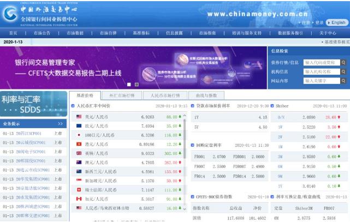The width and height of the screenshot is (350, 222).
Task: Open the 20闽电子SCP001 notice
Action: click(31, 152)
